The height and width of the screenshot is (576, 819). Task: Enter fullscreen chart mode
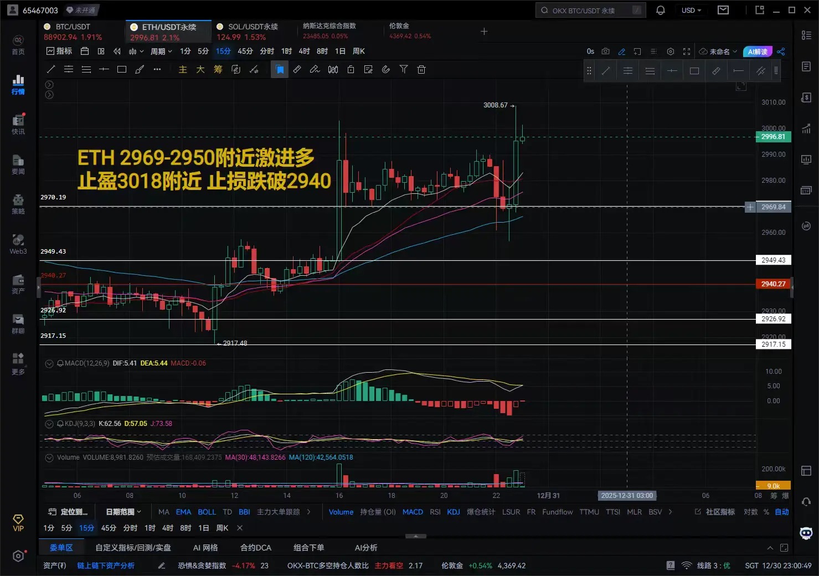coord(687,52)
